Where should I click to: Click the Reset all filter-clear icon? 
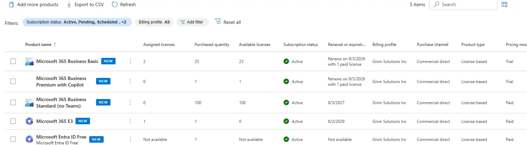[x=218, y=22]
